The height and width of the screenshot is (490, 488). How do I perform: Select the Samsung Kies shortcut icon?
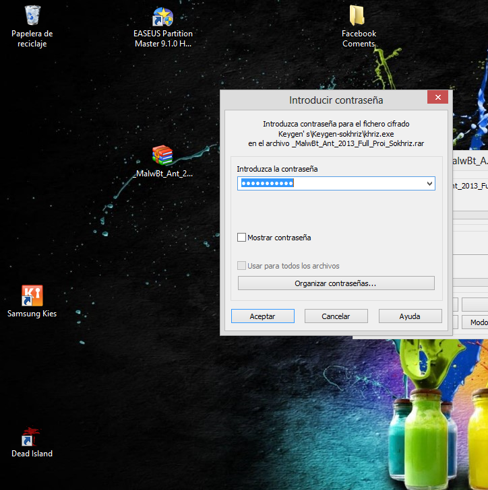coord(32,295)
